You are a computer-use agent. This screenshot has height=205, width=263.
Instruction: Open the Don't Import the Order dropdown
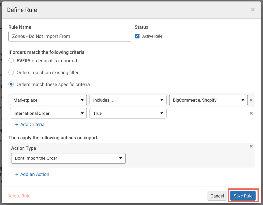pos(68,158)
